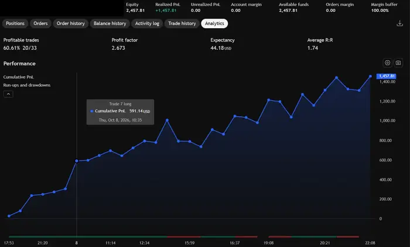Click the 600.00 axis label
This screenshot has width=410, height=247.
point(385,160)
